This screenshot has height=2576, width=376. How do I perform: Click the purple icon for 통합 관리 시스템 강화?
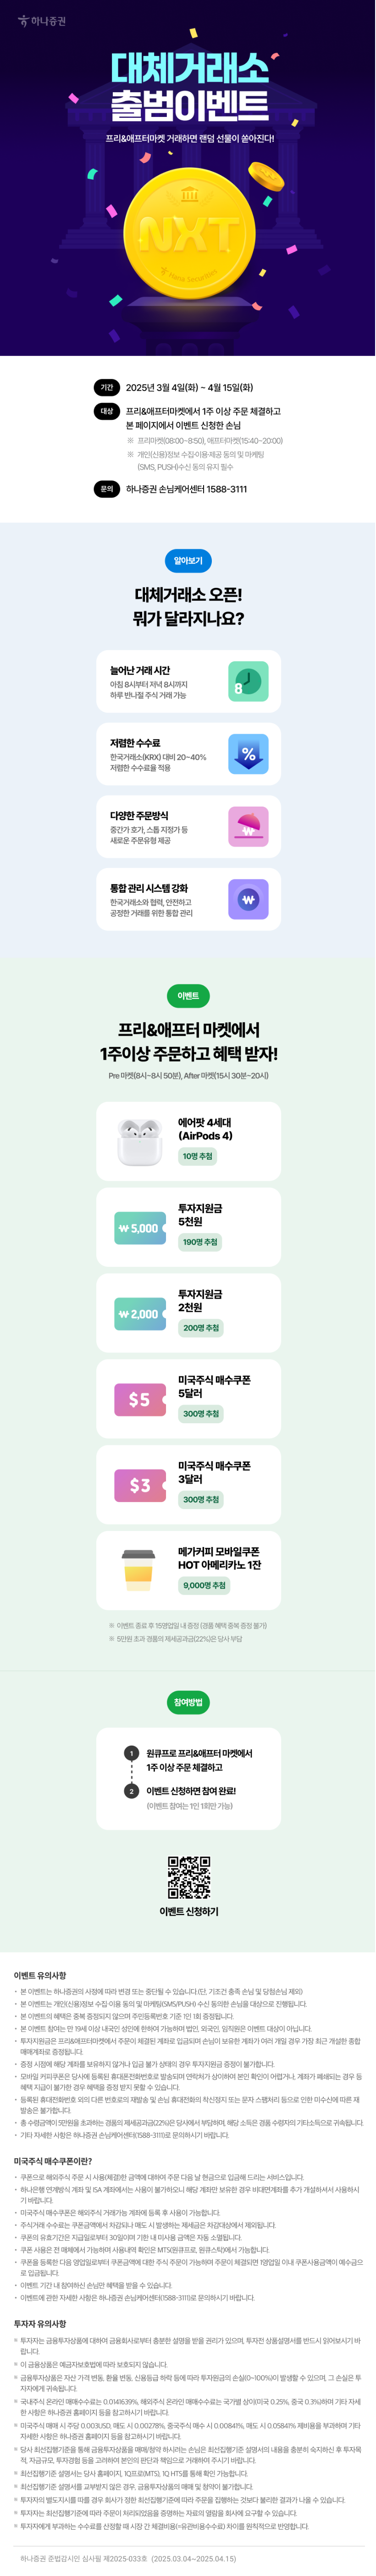[248, 899]
